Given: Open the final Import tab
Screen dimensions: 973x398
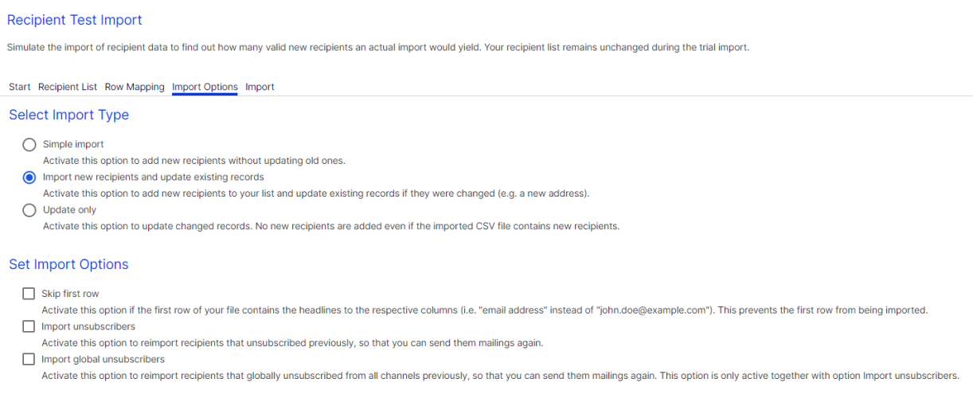Looking at the screenshot, I should 260,87.
